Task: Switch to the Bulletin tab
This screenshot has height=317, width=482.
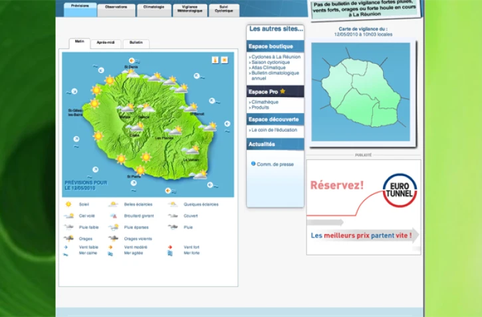Action: tap(136, 43)
